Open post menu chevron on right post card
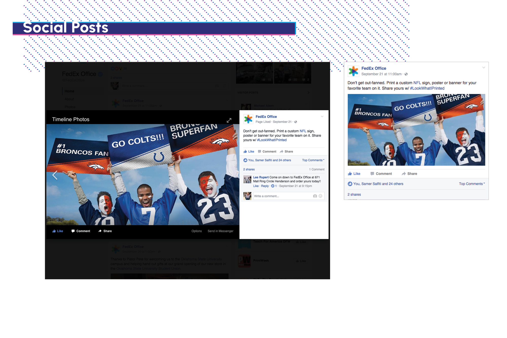 click(484, 67)
